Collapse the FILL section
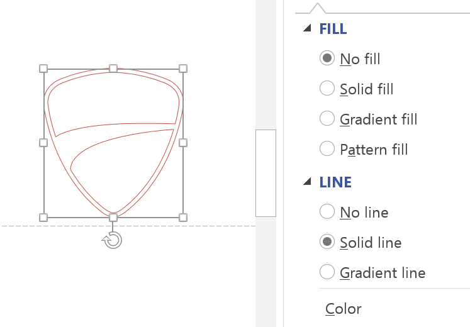Image resolution: width=470 pixels, height=327 pixels. [307, 28]
